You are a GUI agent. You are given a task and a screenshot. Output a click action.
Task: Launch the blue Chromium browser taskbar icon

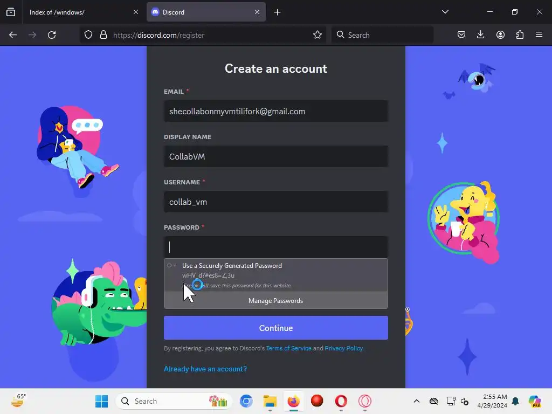pyautogui.click(x=246, y=401)
